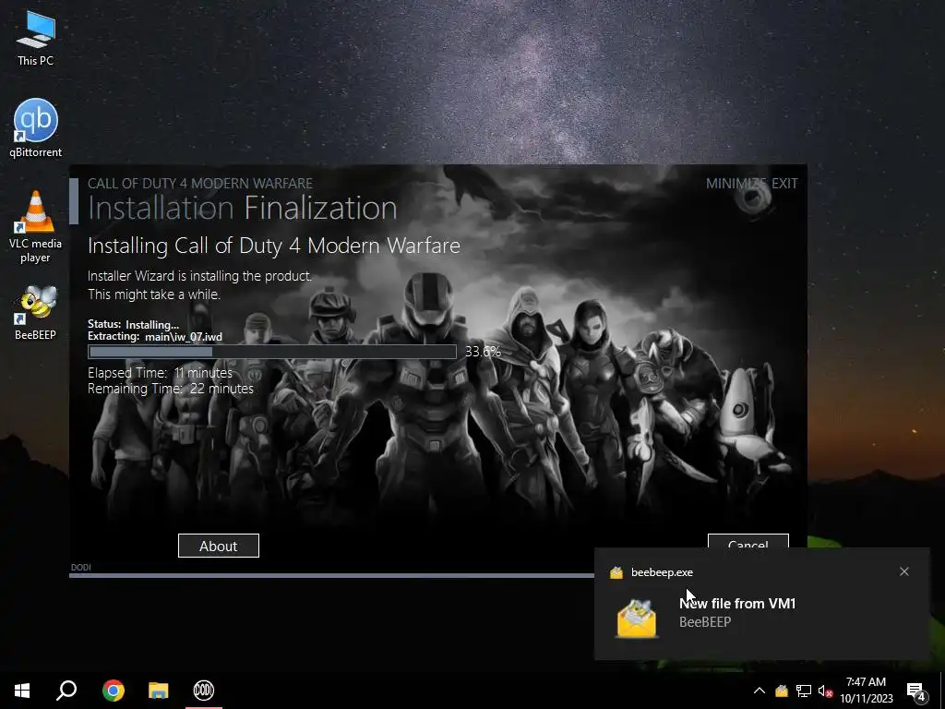Show hidden system tray icons
Screen dimensions: 945x709
760,691
